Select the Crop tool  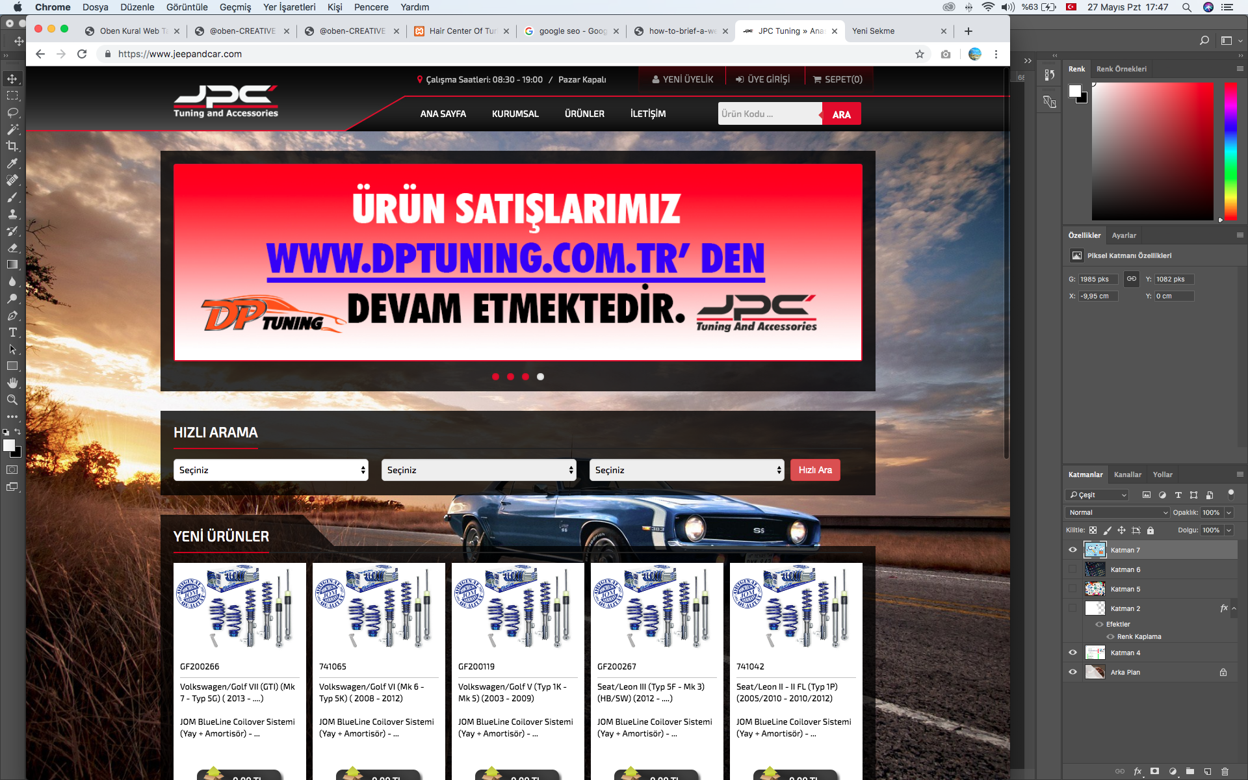pyautogui.click(x=12, y=146)
